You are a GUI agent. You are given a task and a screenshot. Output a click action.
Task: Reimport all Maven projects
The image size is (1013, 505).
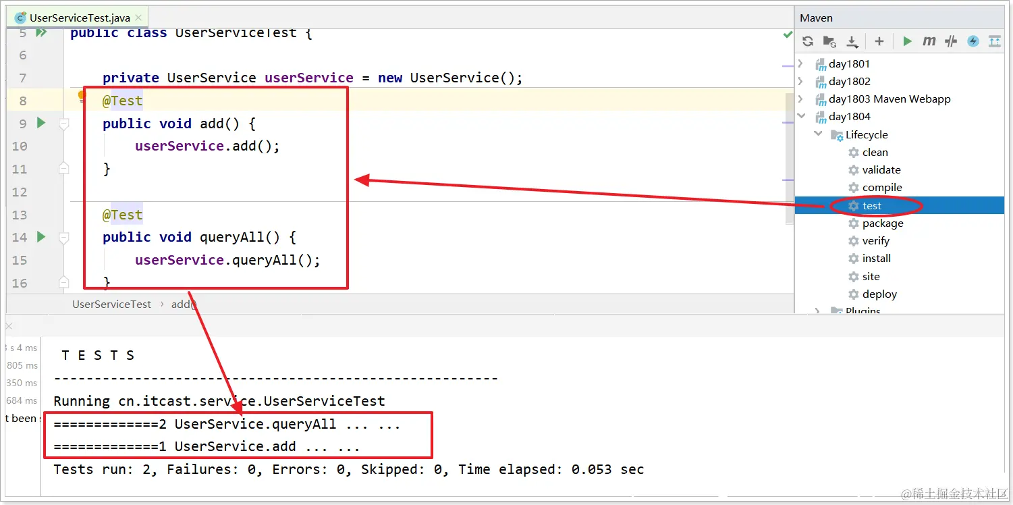[808, 42]
